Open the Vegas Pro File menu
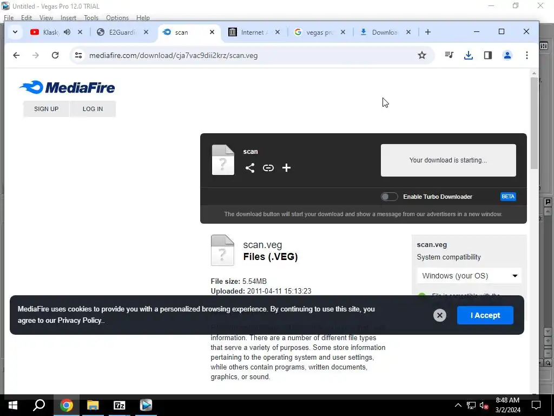 [x=9, y=18]
